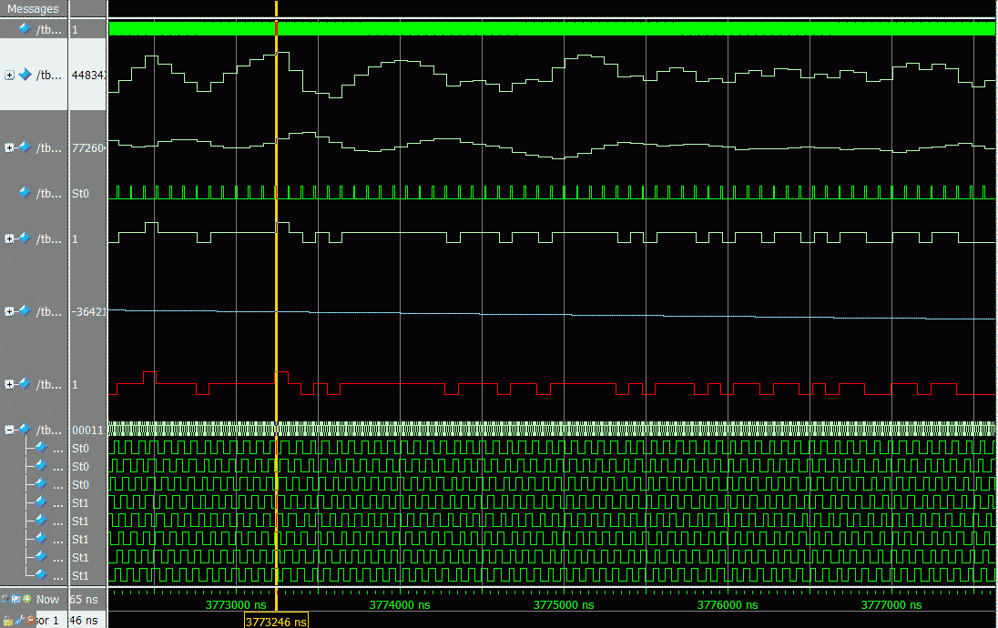The width and height of the screenshot is (998, 628).
Task: Click the edit cursor pencil icon
Action: pos(19,620)
